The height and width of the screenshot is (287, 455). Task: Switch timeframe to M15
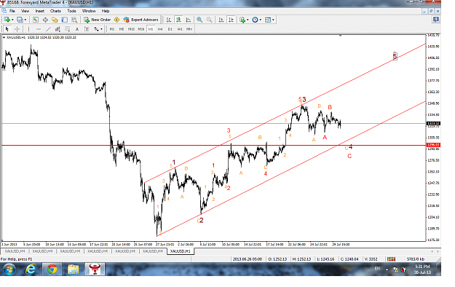131,29
